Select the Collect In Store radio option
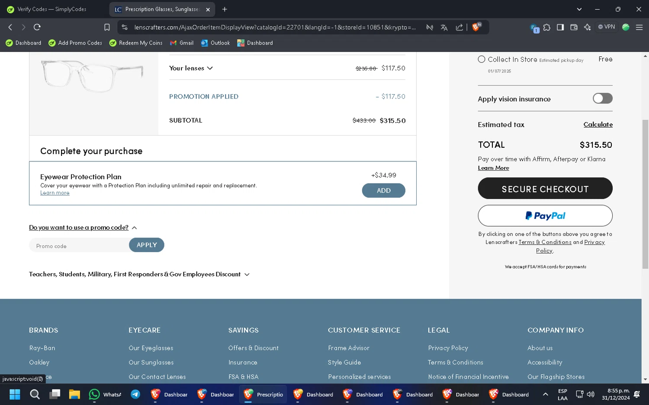The width and height of the screenshot is (649, 405). [482, 59]
